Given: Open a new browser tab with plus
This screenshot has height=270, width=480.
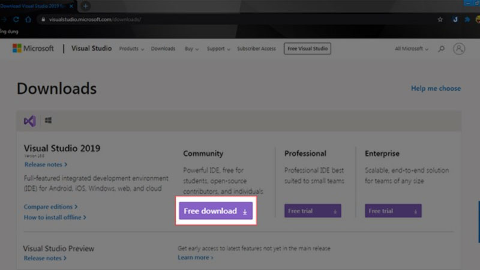Looking at the screenshot, I should [85, 6].
